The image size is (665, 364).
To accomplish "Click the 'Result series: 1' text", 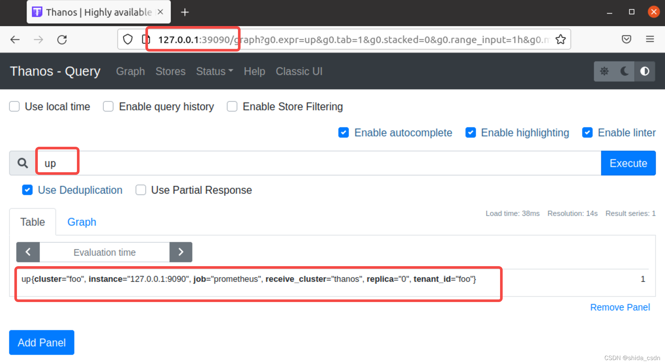I will point(630,213).
